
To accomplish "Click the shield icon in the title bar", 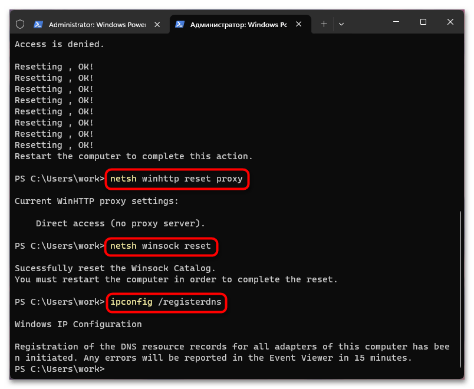I will (x=20, y=23).
